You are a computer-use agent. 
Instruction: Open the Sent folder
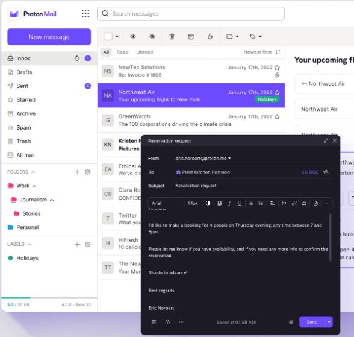click(x=49, y=86)
